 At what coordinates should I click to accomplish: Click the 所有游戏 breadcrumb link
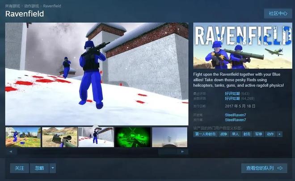click(13, 6)
